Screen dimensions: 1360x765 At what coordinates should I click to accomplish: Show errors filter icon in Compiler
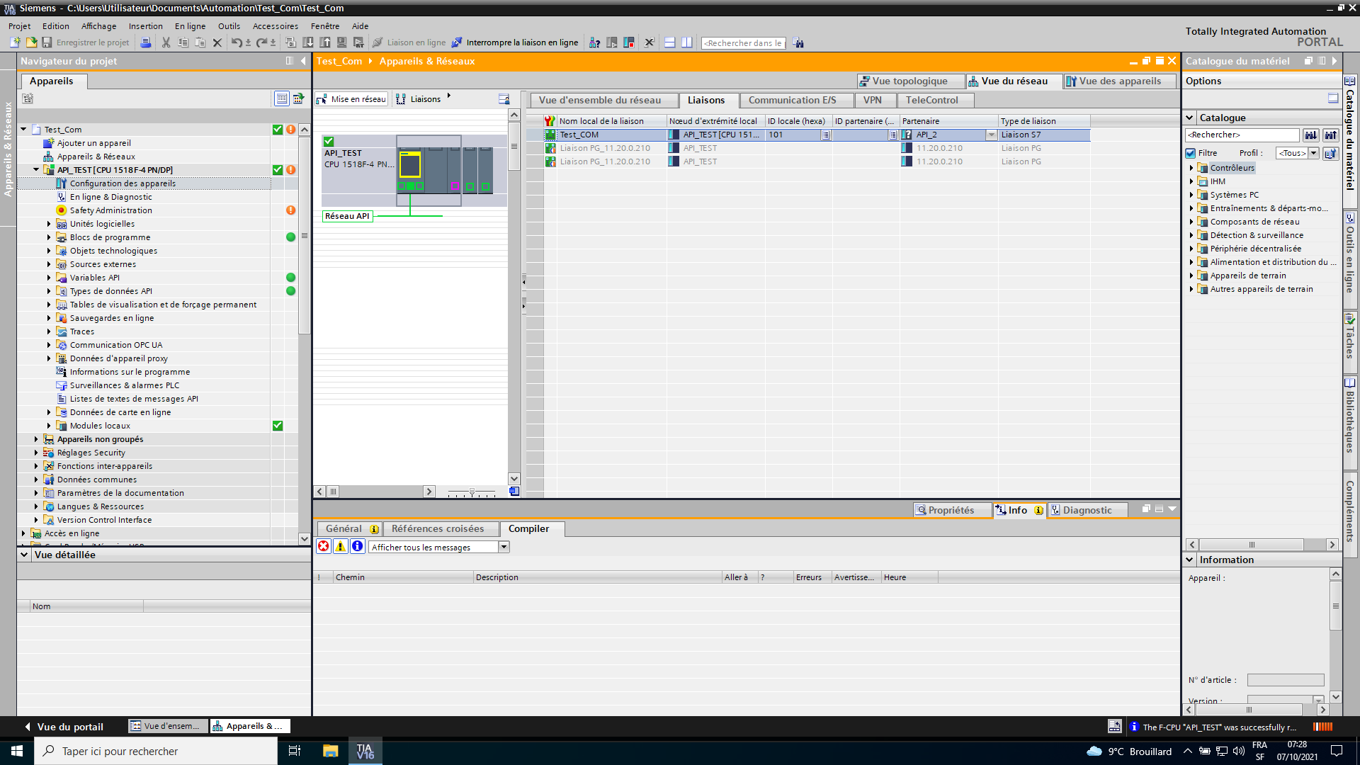(x=324, y=547)
